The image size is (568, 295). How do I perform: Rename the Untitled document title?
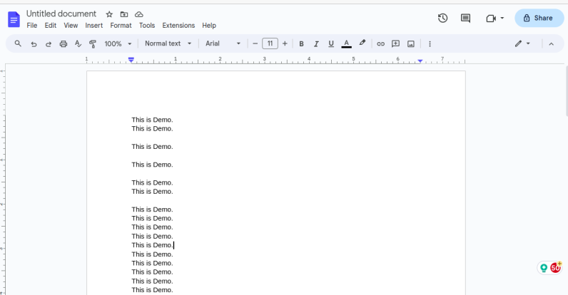click(x=61, y=14)
